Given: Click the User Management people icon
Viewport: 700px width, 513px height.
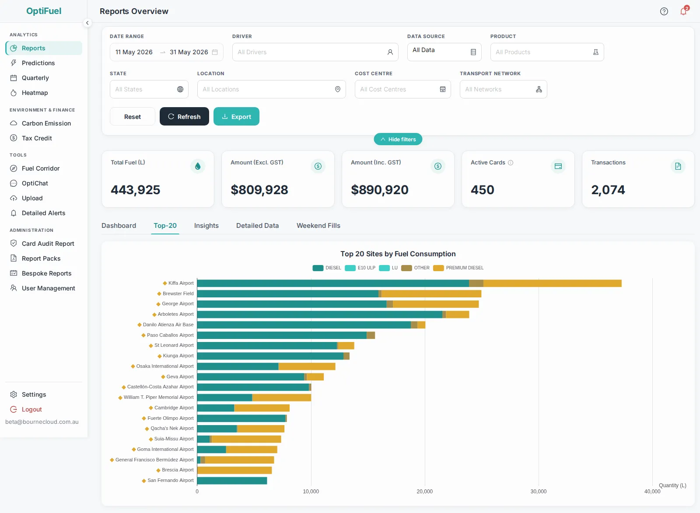Looking at the screenshot, I should [14, 288].
